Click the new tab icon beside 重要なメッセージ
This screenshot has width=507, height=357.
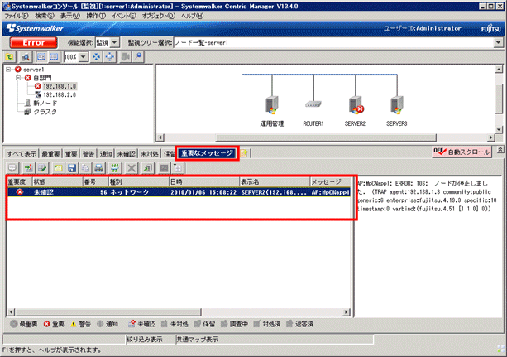point(244,153)
